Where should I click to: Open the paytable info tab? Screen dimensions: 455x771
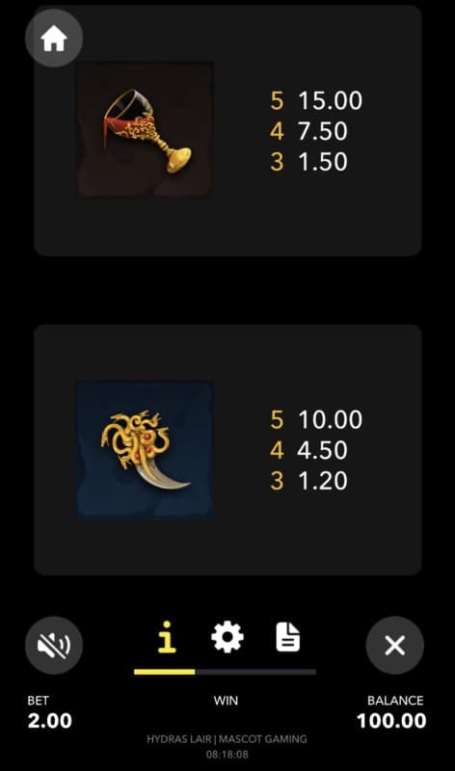click(x=167, y=637)
